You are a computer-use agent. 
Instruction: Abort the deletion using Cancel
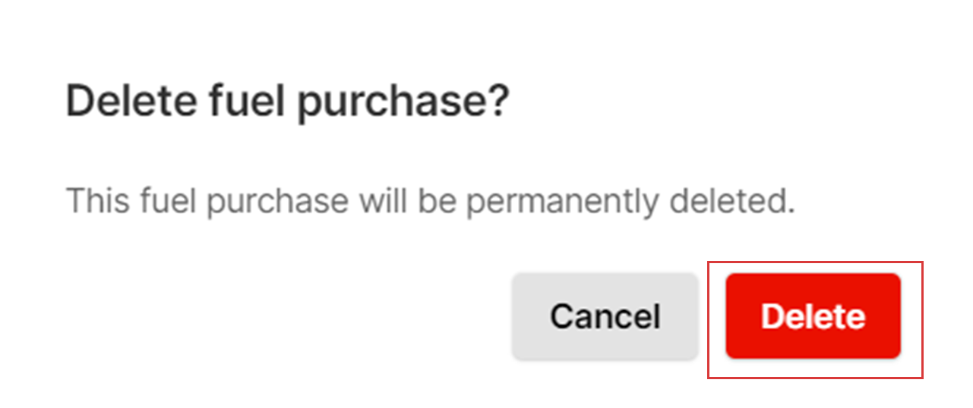tap(605, 316)
